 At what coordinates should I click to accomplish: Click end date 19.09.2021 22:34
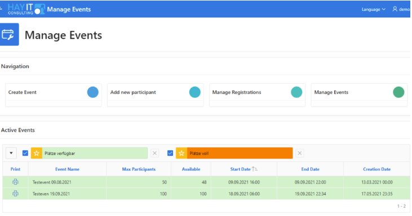click(x=311, y=194)
